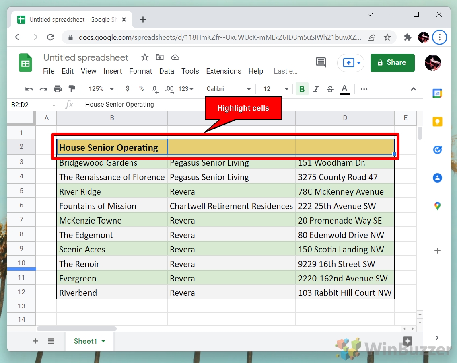Click the Undo arrow icon

(29, 89)
